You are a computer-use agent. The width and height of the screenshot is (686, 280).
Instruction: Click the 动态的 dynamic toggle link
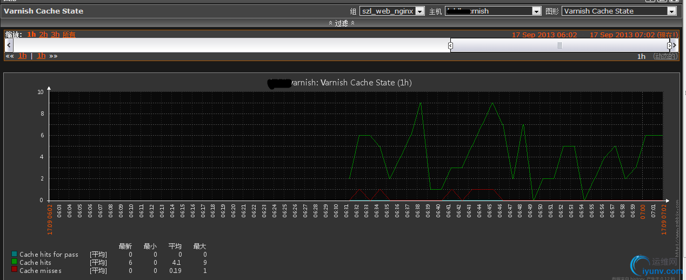pyautogui.click(x=664, y=56)
